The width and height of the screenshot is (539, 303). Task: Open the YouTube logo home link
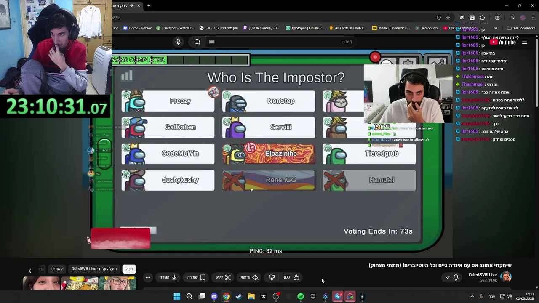pos(503,42)
